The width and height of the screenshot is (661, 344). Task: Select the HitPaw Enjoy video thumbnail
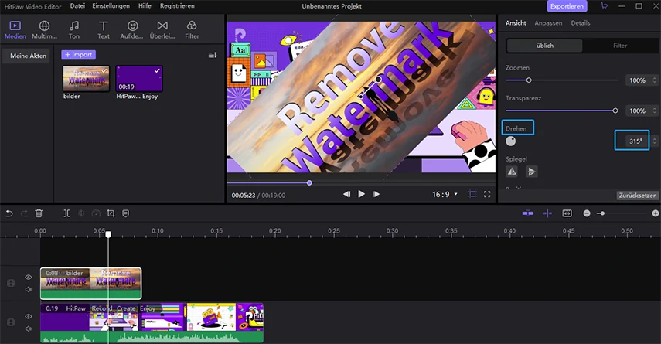click(x=139, y=78)
